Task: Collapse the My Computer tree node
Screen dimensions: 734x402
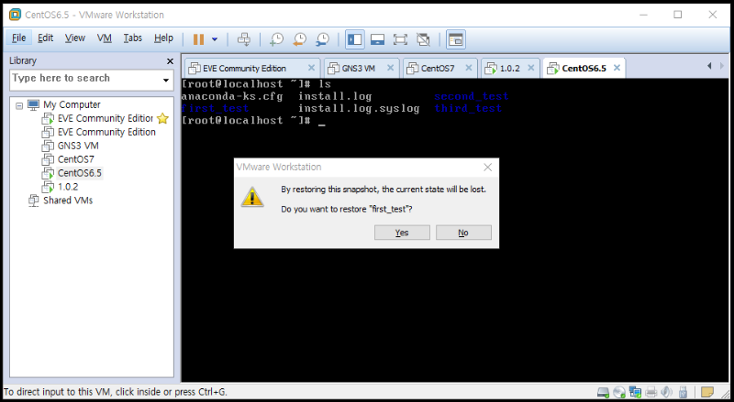Action: 19,105
